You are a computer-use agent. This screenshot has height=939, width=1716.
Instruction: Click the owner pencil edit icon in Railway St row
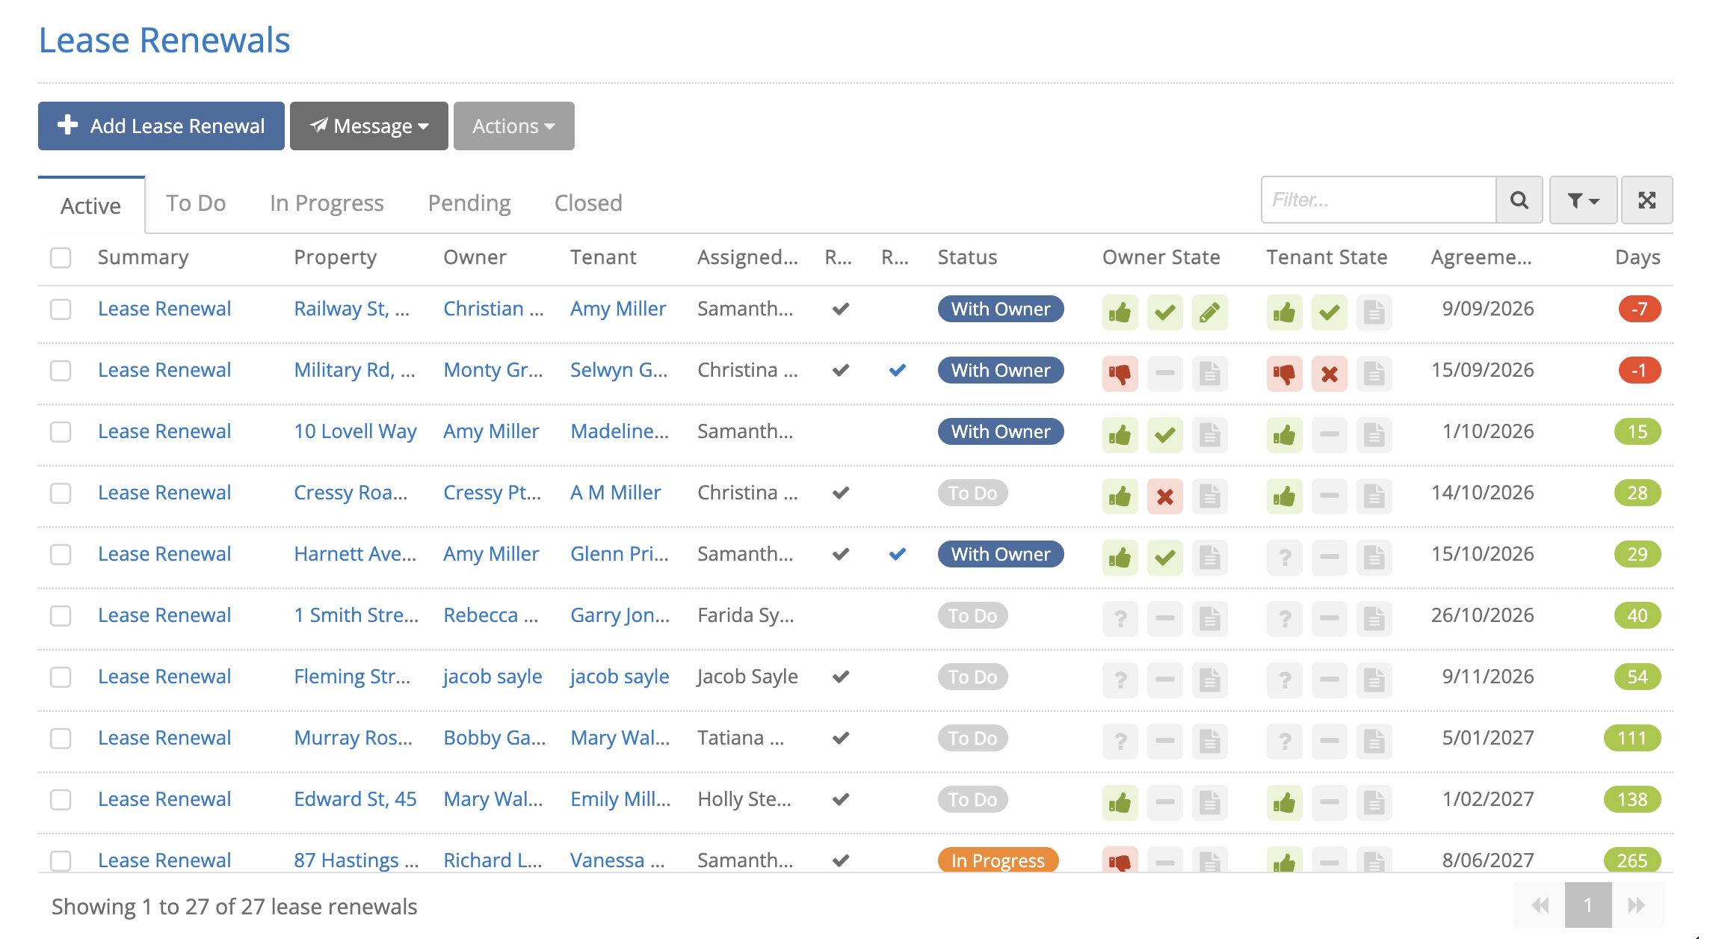click(x=1209, y=313)
